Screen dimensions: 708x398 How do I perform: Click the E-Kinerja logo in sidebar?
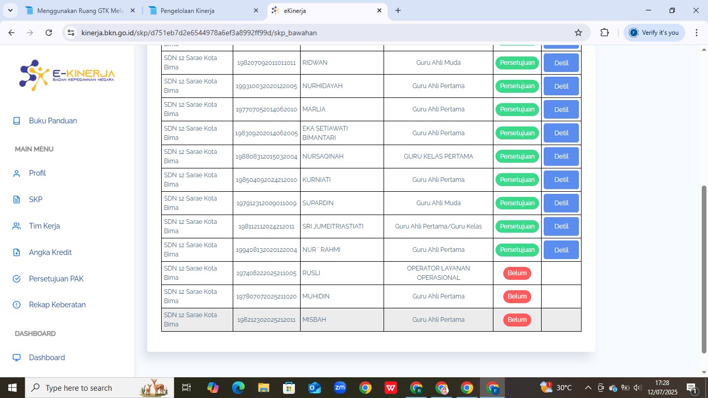[67, 76]
